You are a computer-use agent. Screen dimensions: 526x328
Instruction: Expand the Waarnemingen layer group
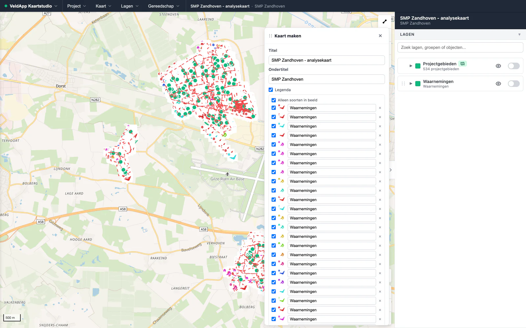tap(411, 84)
